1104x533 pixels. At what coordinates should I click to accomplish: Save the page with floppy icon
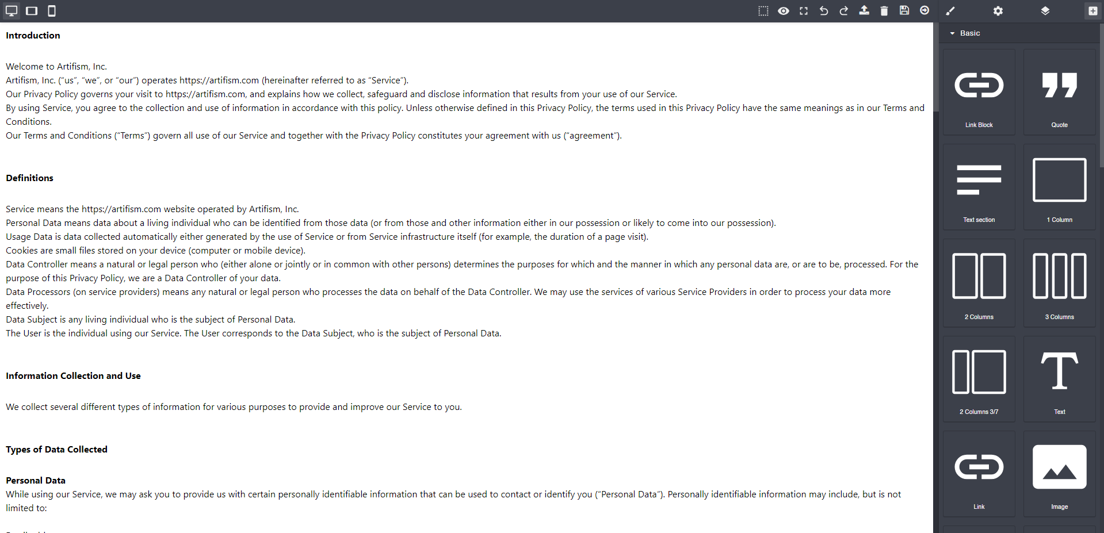(904, 11)
